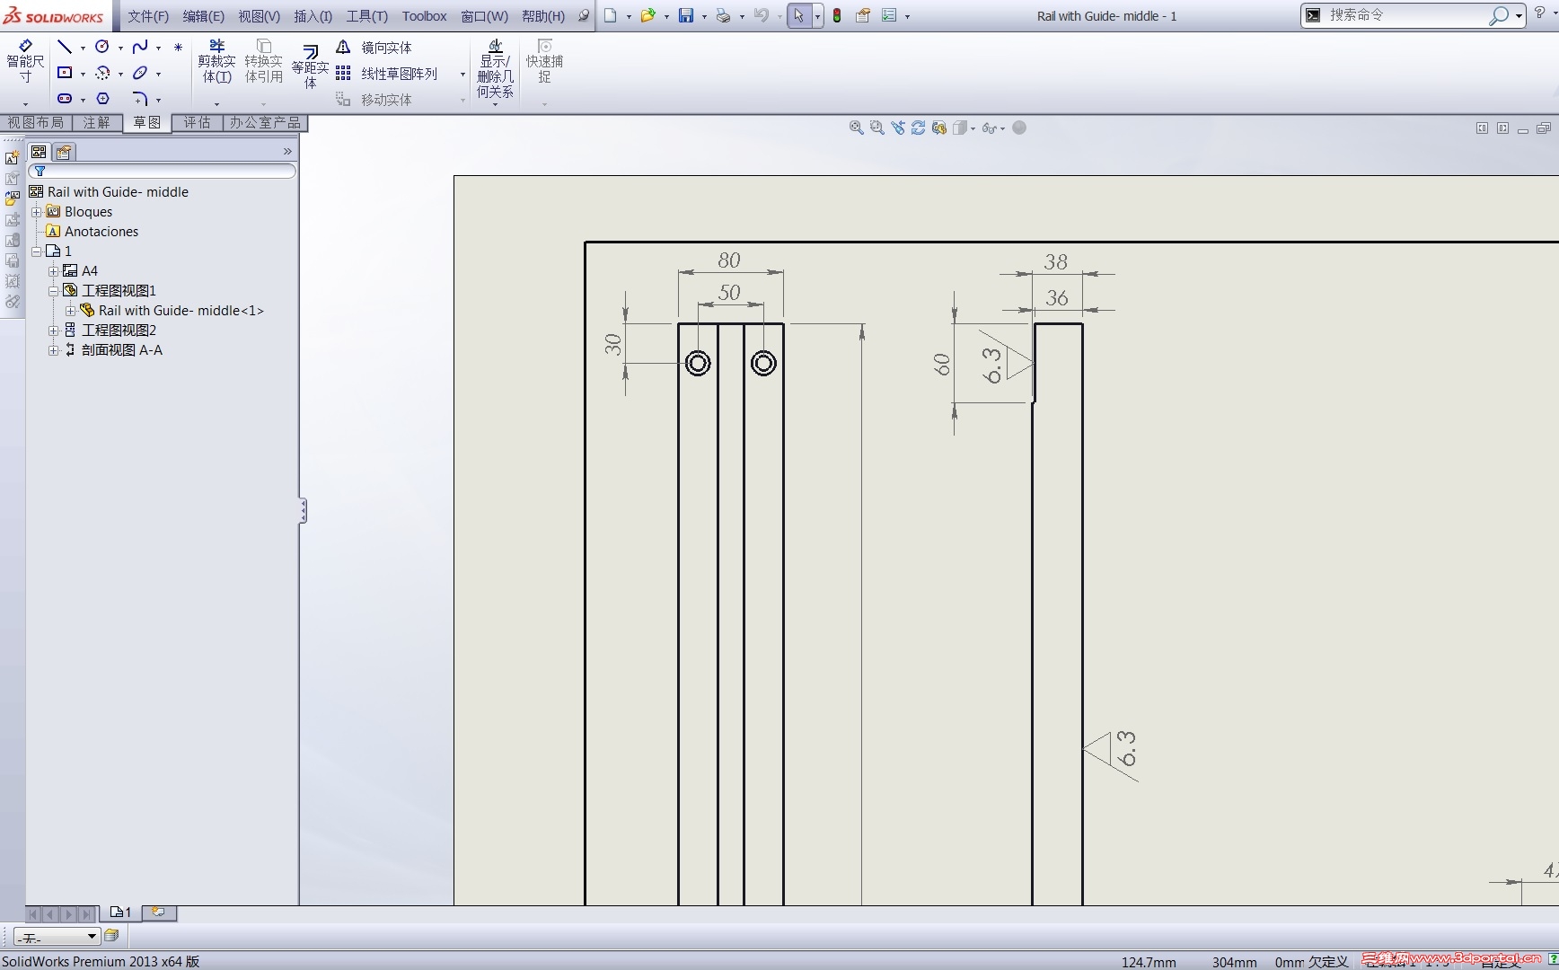This screenshot has height=970, width=1559.
Task: Open the Circle tool dropdown arrow
Action: coord(120,48)
